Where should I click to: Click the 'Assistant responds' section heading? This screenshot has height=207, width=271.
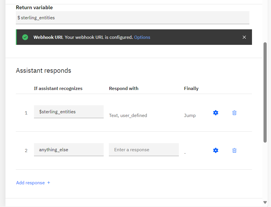(x=43, y=70)
